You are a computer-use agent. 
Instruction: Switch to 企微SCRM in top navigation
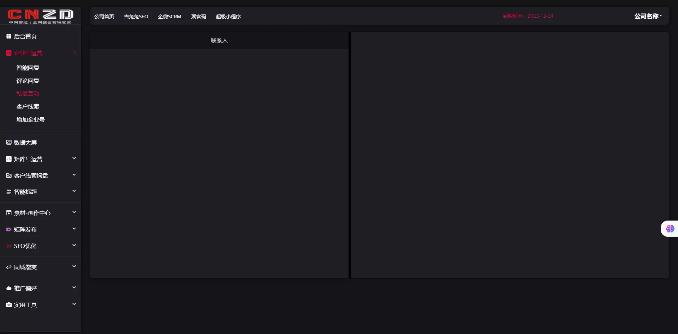[x=169, y=17]
